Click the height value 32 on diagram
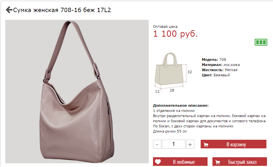This screenshot has width=273, height=167. [189, 72]
